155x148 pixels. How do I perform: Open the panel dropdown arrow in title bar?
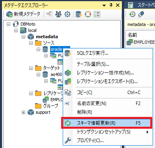pos(104,6)
